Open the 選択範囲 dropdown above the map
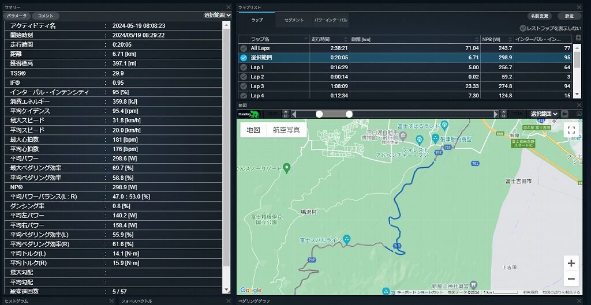Viewport: 591px width, 305px height. (544, 114)
